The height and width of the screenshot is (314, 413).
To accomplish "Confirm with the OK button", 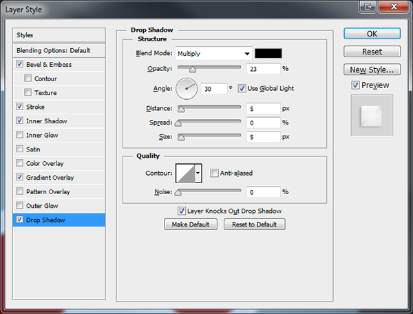I will pos(372,34).
